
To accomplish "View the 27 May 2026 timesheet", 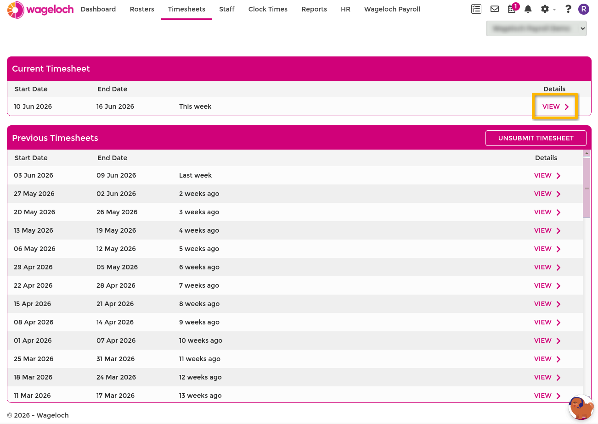I will (547, 194).
